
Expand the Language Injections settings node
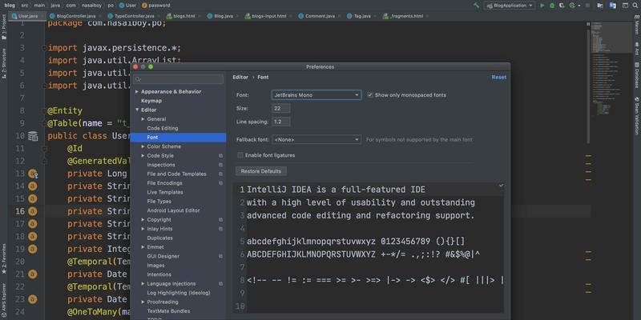pos(143,284)
